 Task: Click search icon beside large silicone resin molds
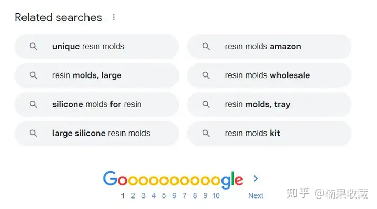coord(34,133)
